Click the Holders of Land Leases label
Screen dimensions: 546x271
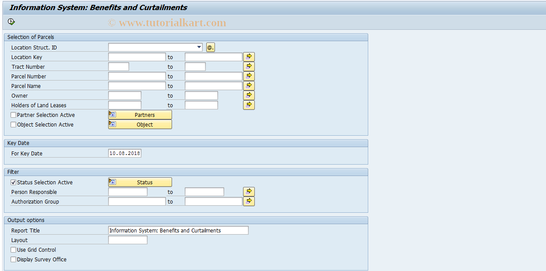39,105
